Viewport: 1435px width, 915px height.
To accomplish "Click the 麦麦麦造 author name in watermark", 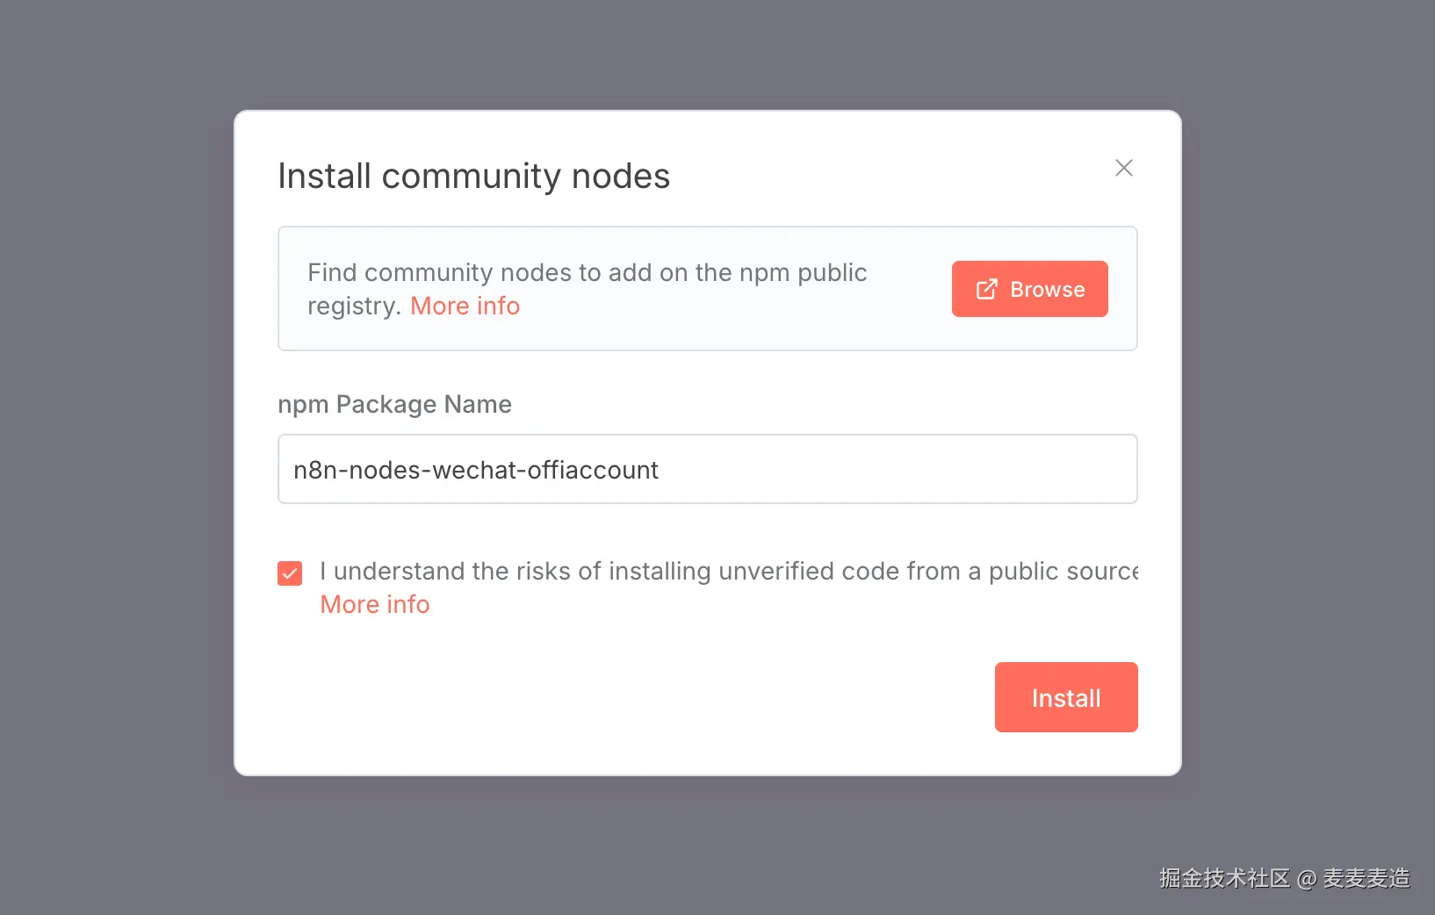I will click(x=1366, y=878).
